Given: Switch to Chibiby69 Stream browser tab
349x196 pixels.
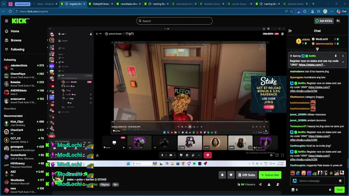Looking at the screenshot, I should point(101,4).
